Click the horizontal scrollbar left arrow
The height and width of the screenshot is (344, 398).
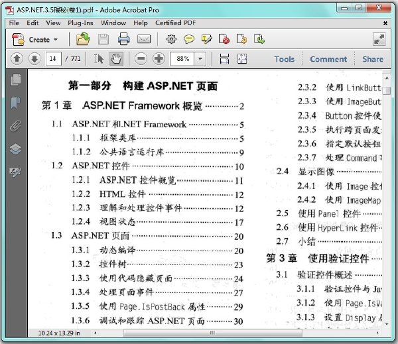95,333
